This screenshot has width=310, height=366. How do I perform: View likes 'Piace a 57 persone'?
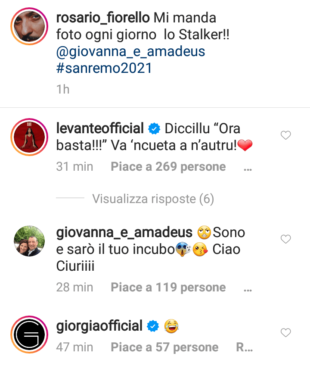[x=164, y=347]
